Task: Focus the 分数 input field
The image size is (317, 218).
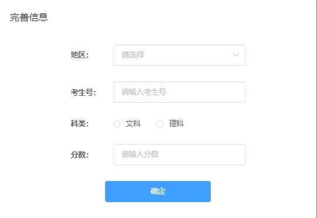Action: pyautogui.click(x=179, y=155)
